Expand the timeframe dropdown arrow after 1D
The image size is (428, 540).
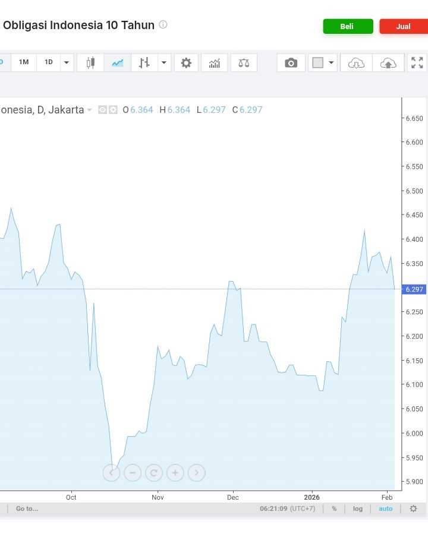point(67,62)
